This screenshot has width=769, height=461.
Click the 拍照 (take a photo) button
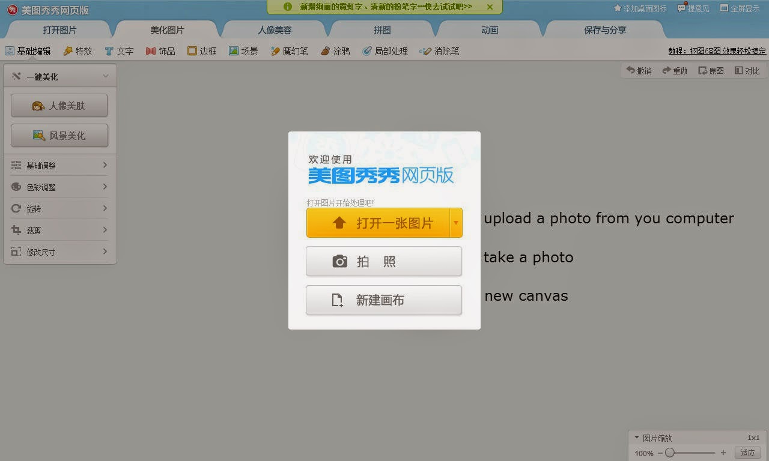384,261
